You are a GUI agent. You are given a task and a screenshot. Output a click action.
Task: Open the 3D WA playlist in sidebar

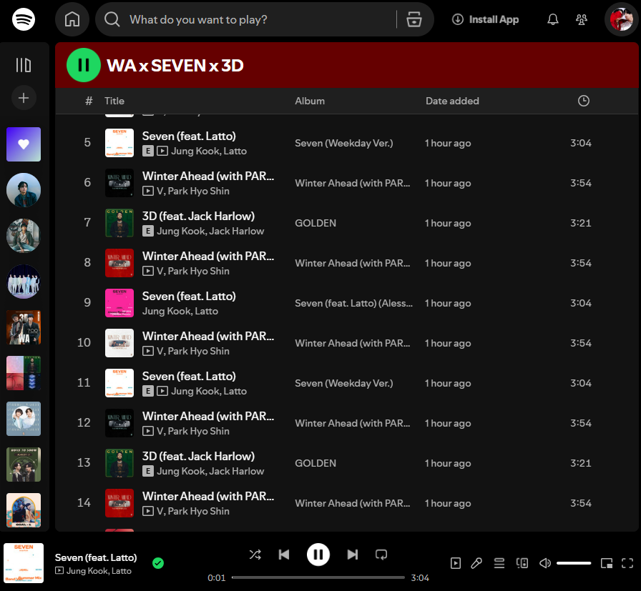pyautogui.click(x=24, y=327)
